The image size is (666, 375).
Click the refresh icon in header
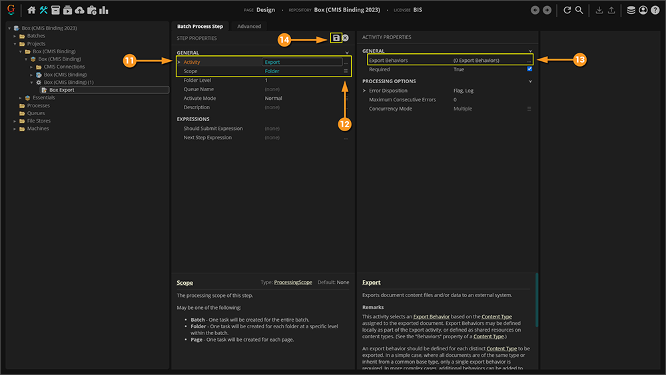pos(567,10)
